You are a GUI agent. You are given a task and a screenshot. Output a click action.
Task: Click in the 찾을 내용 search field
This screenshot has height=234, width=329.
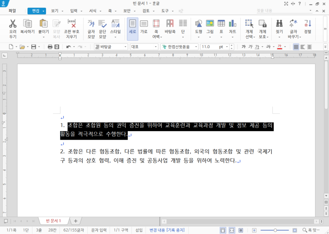click(282, 11)
